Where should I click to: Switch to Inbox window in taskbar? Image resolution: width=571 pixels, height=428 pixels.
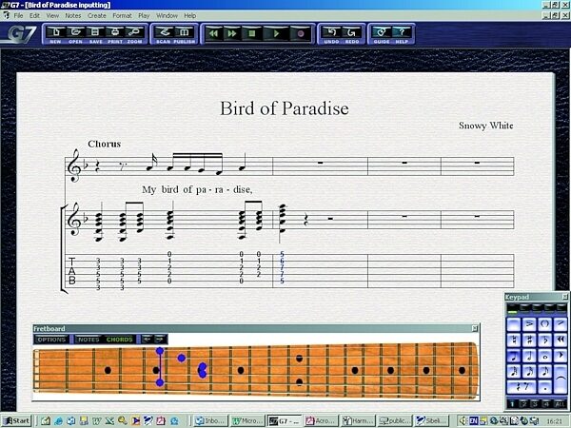tap(211, 420)
